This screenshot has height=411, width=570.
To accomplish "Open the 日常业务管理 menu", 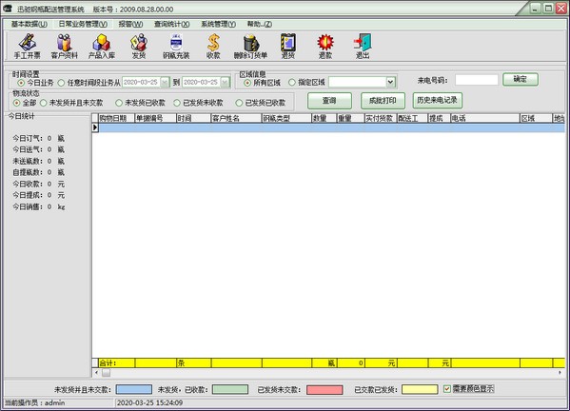I will [x=83, y=24].
